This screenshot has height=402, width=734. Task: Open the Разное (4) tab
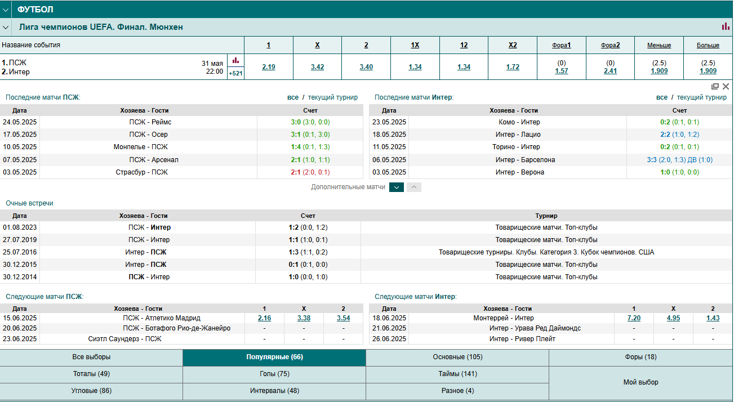[457, 391]
